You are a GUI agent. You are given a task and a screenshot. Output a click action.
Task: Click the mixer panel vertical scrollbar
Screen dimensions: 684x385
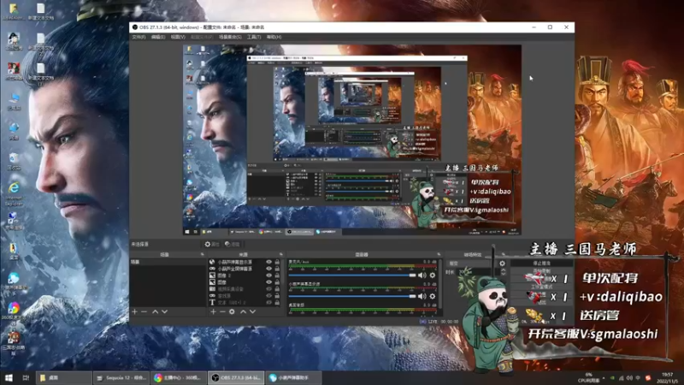point(439,286)
